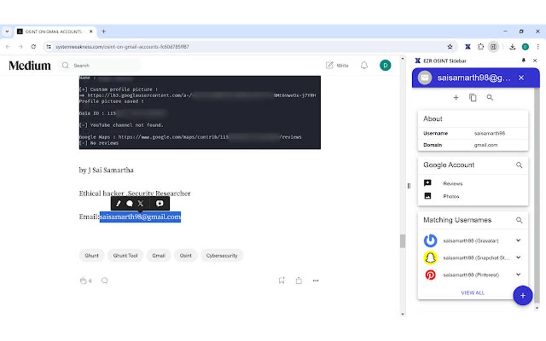Bookmark this Medium story
546x341 pixels.
[282, 281]
